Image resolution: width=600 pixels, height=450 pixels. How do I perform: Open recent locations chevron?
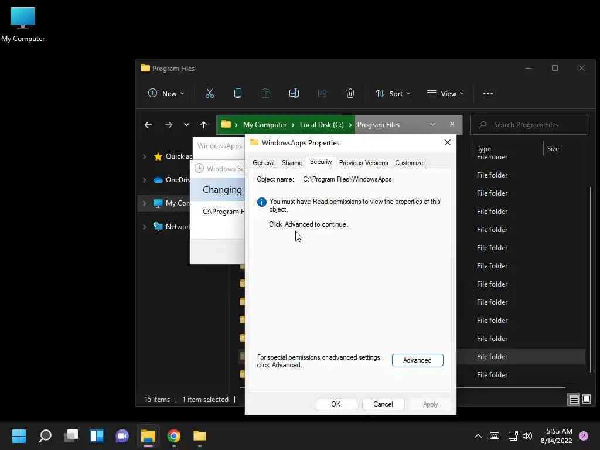pyautogui.click(x=186, y=125)
